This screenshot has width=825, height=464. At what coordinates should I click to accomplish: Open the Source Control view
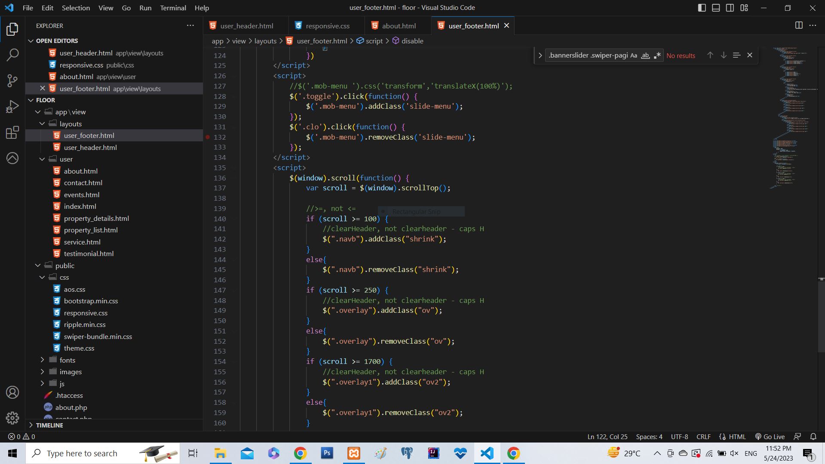(x=12, y=80)
